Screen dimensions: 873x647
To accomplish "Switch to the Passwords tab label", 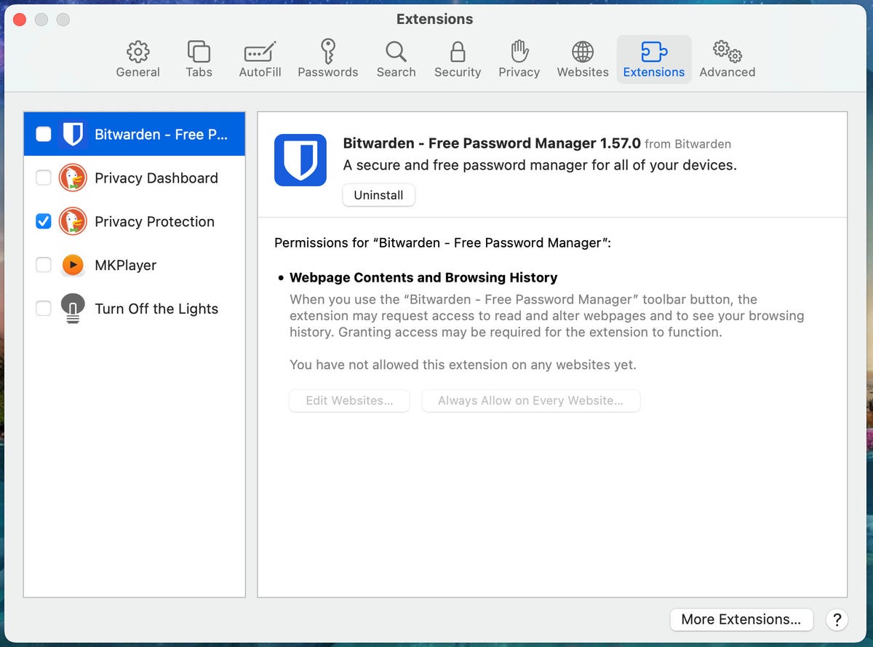I will pos(327,72).
